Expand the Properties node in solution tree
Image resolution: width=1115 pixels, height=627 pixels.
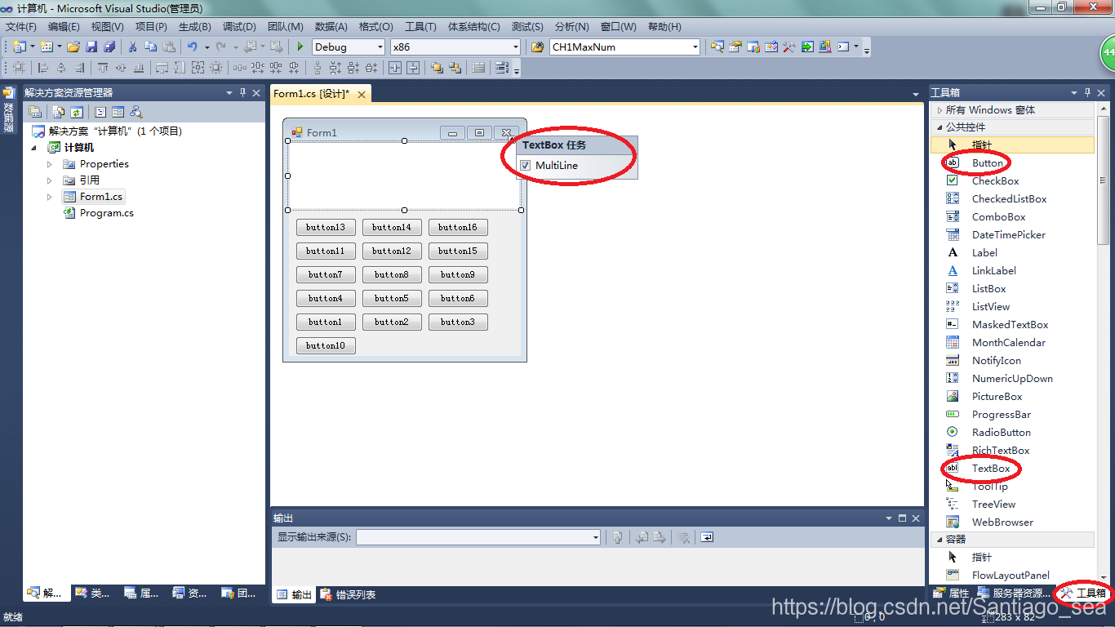(x=49, y=164)
